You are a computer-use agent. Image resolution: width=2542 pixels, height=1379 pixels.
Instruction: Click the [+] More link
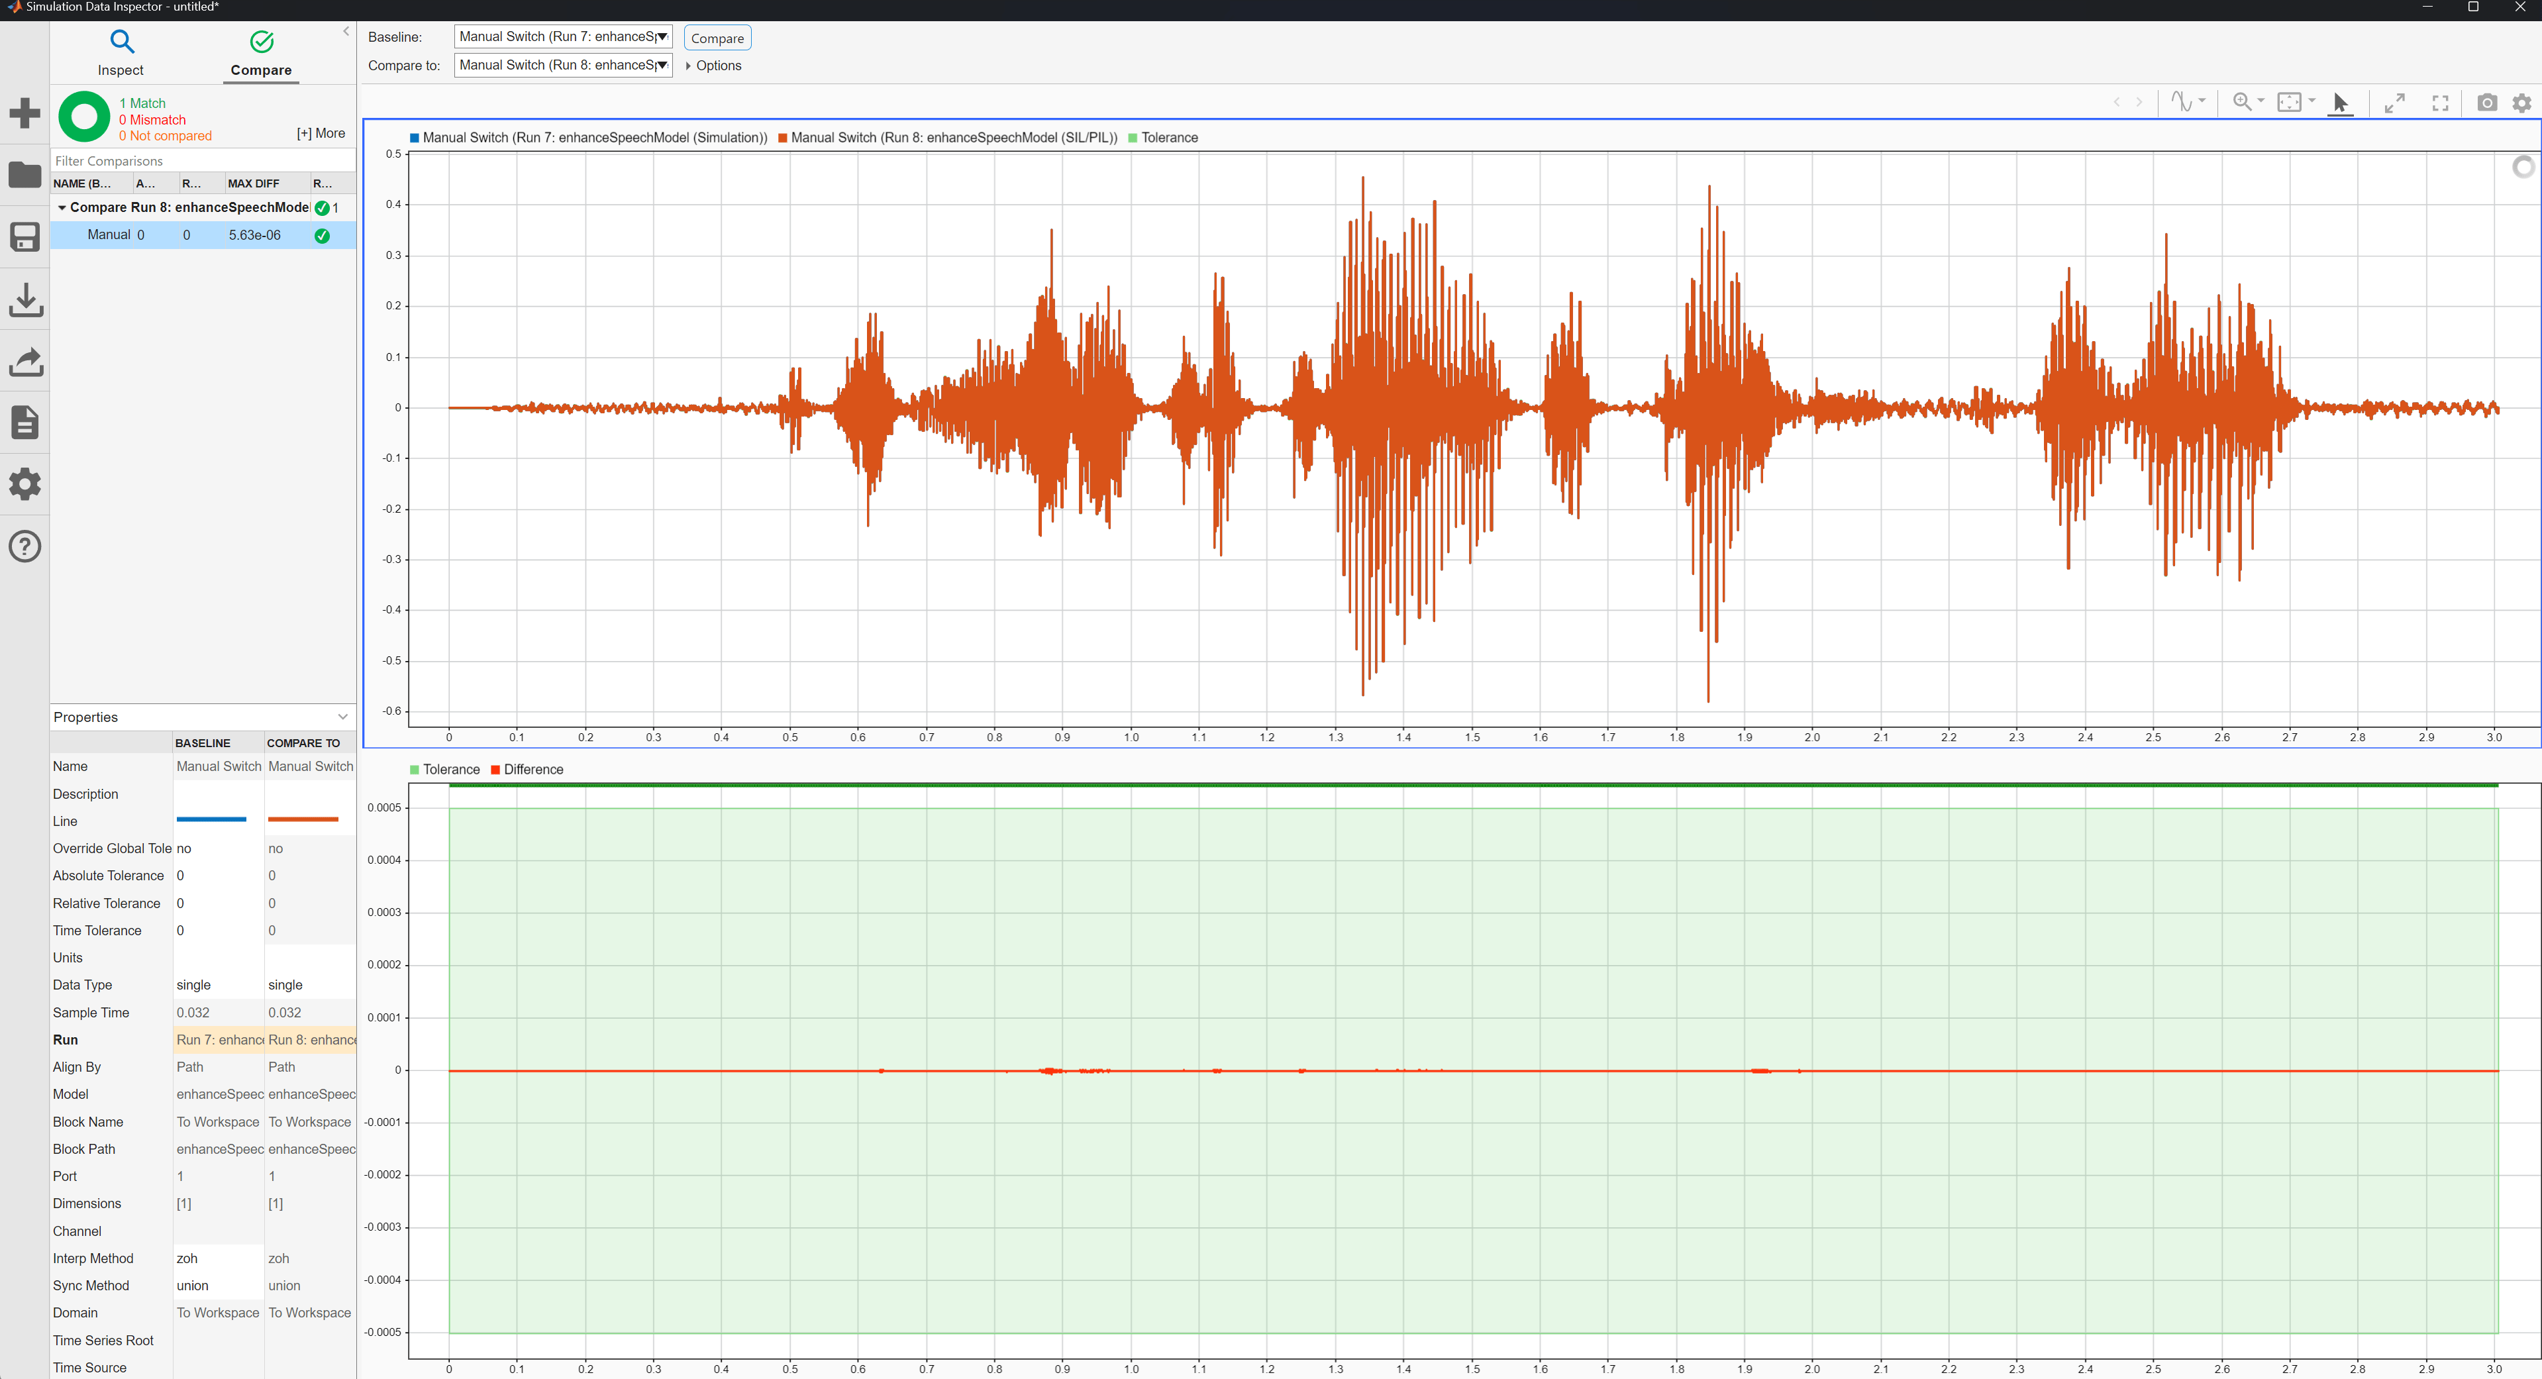321,133
